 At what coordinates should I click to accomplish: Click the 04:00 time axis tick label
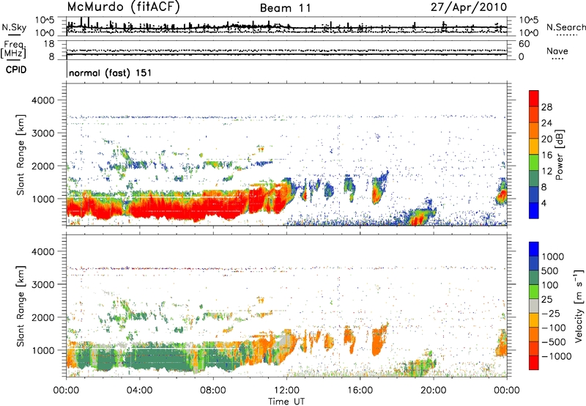pyautogui.click(x=139, y=391)
